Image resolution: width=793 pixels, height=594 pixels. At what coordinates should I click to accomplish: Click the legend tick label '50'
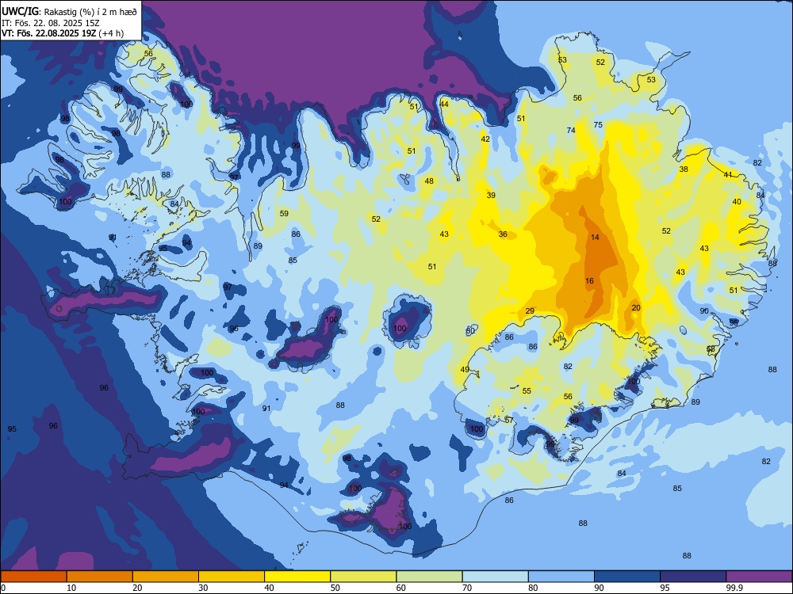tap(335, 588)
